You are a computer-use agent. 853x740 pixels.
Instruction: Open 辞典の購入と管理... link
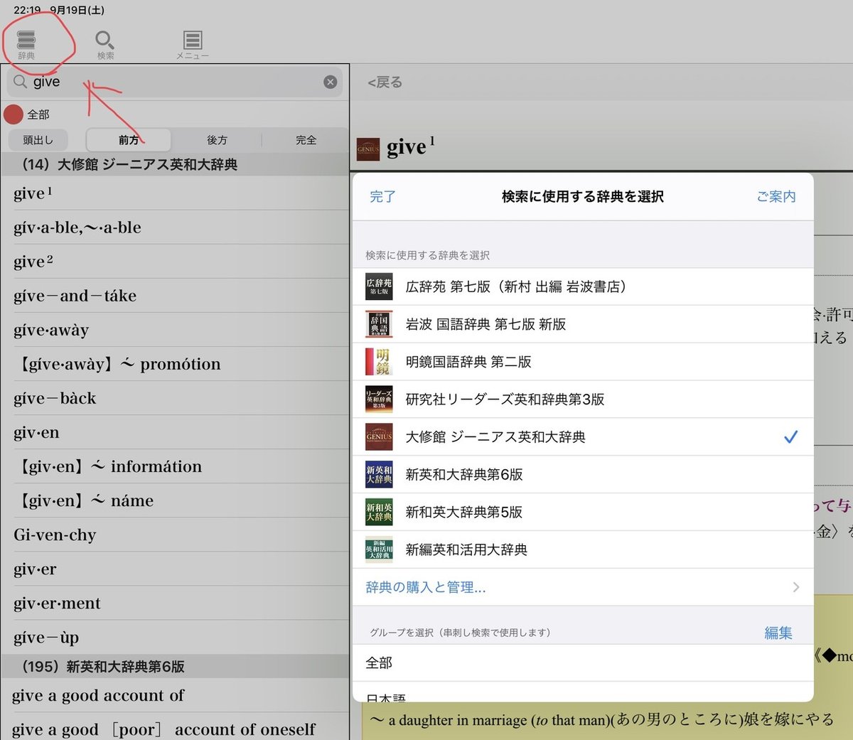pos(426,587)
